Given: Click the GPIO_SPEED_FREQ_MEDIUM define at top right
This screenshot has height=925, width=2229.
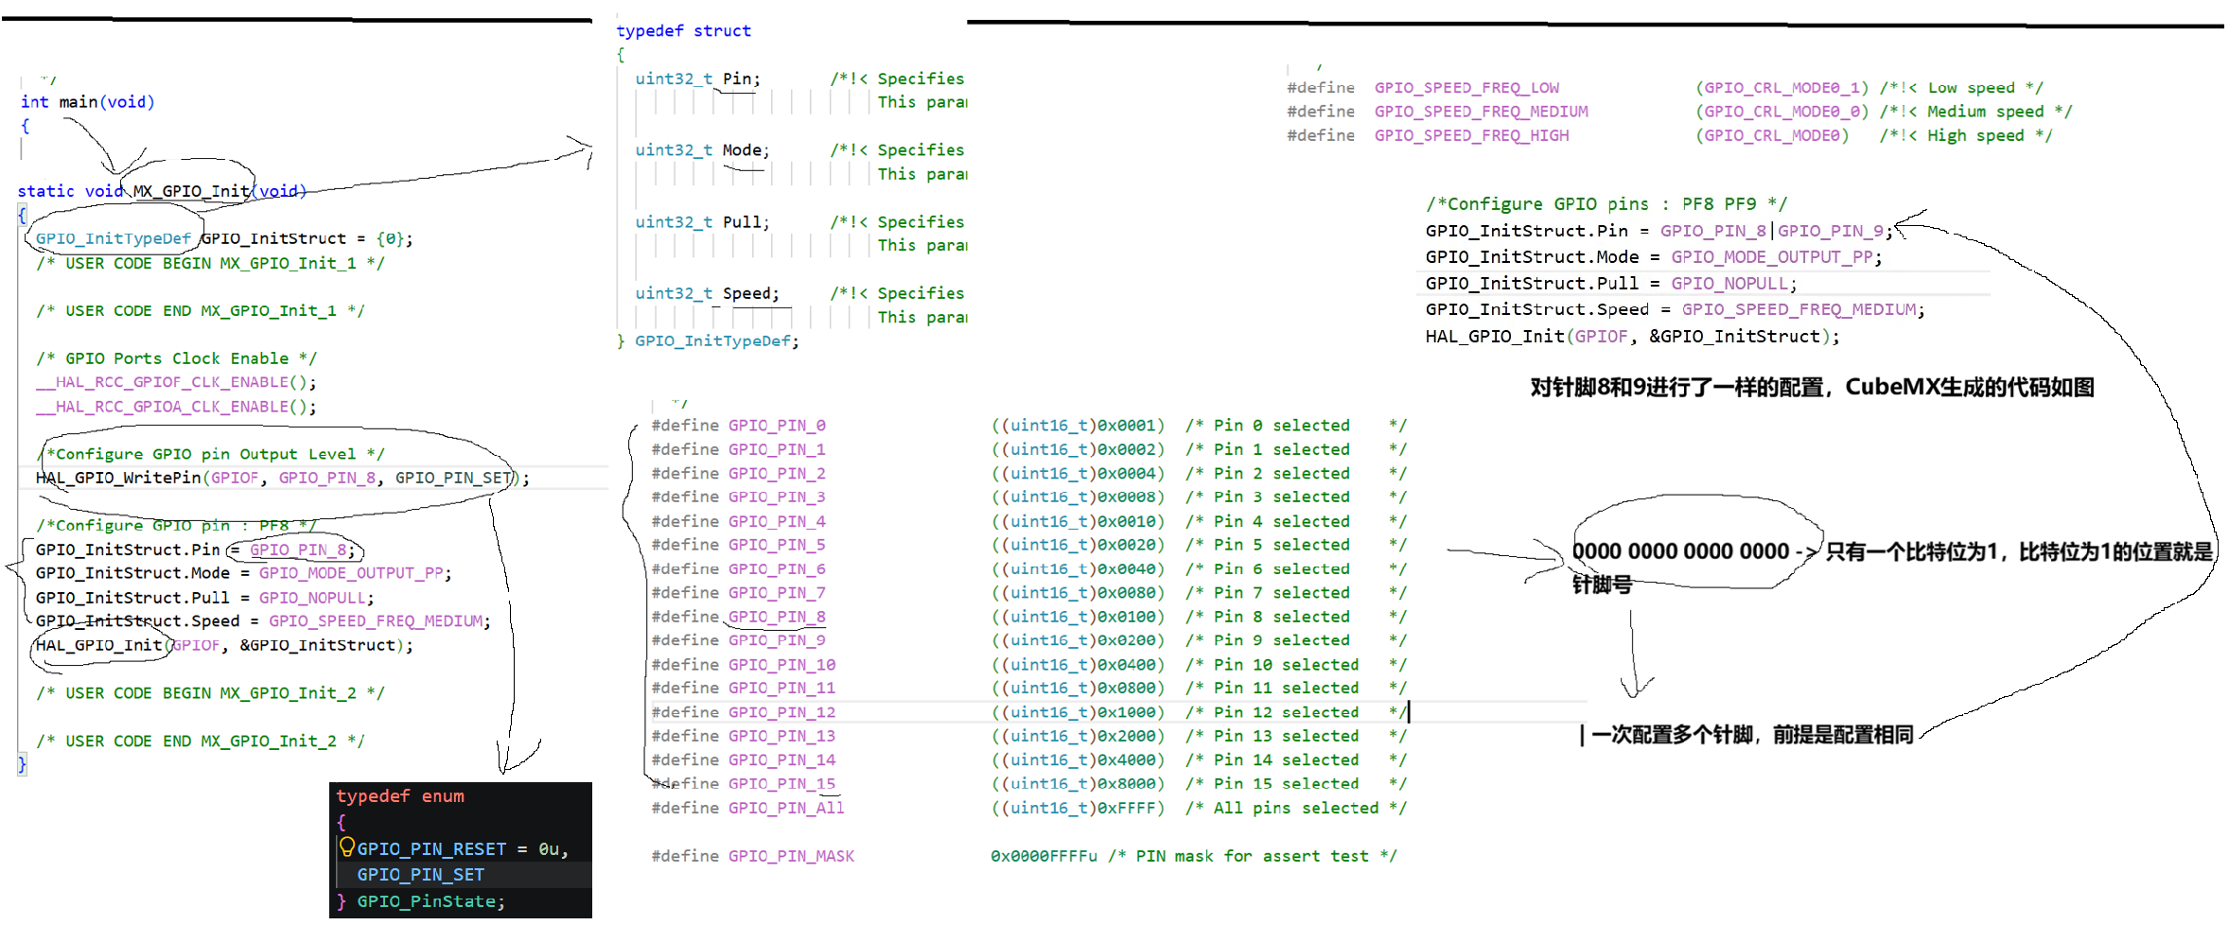Looking at the screenshot, I should 1481,112.
